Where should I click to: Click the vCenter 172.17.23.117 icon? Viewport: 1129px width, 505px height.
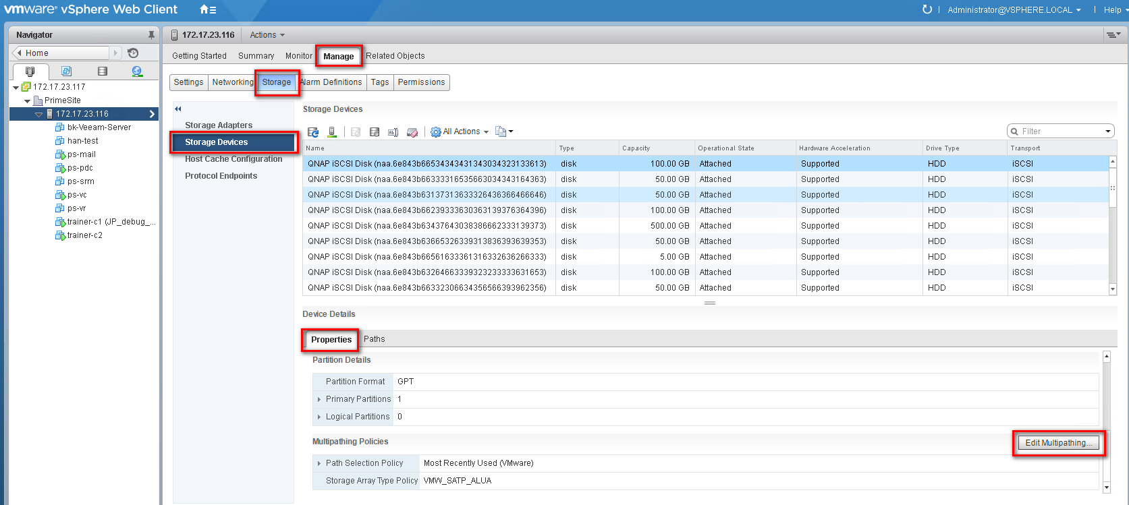coord(26,87)
